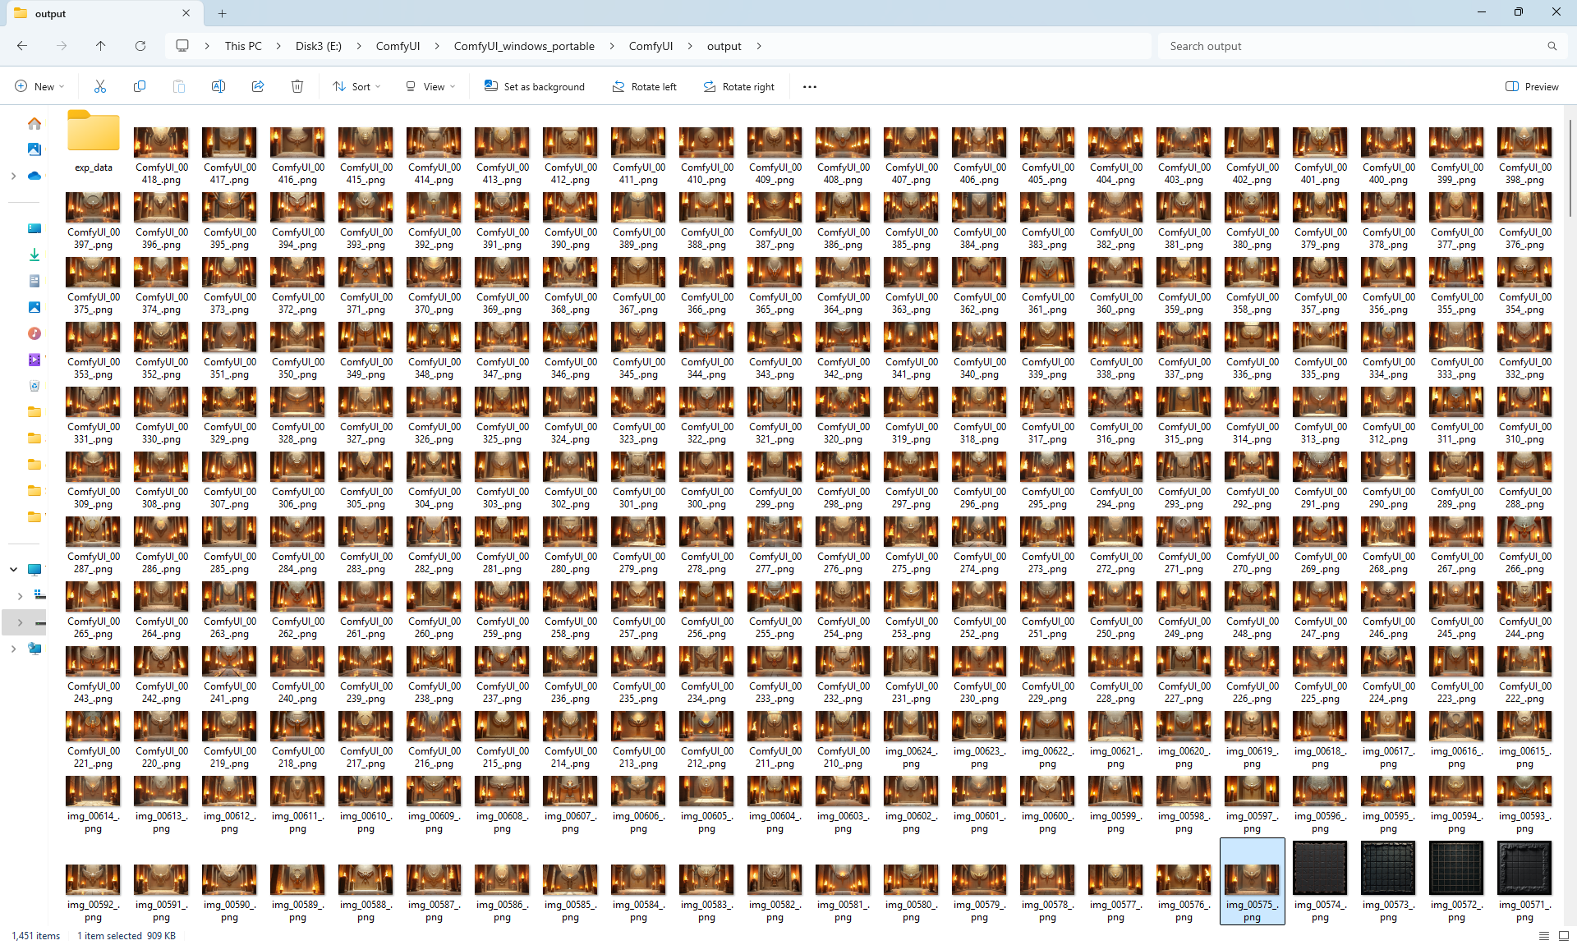The height and width of the screenshot is (945, 1577).
Task: Open a new tab
Action: pyautogui.click(x=222, y=13)
